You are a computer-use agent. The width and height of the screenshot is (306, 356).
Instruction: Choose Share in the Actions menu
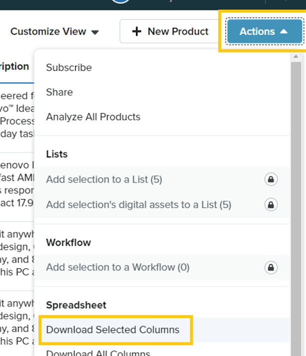(x=59, y=92)
